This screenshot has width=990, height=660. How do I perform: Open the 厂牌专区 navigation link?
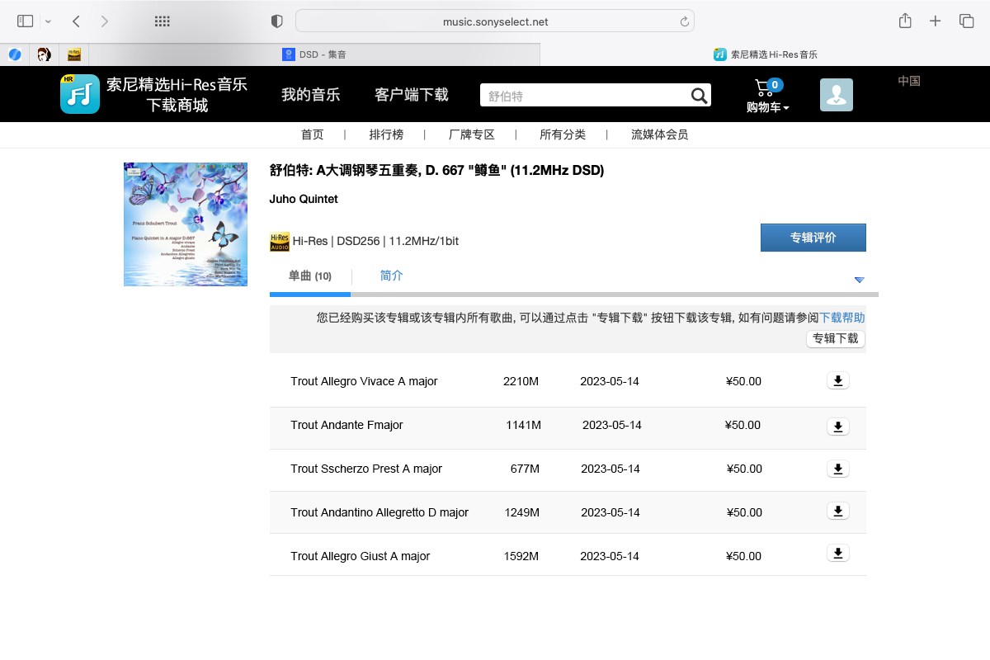point(472,134)
